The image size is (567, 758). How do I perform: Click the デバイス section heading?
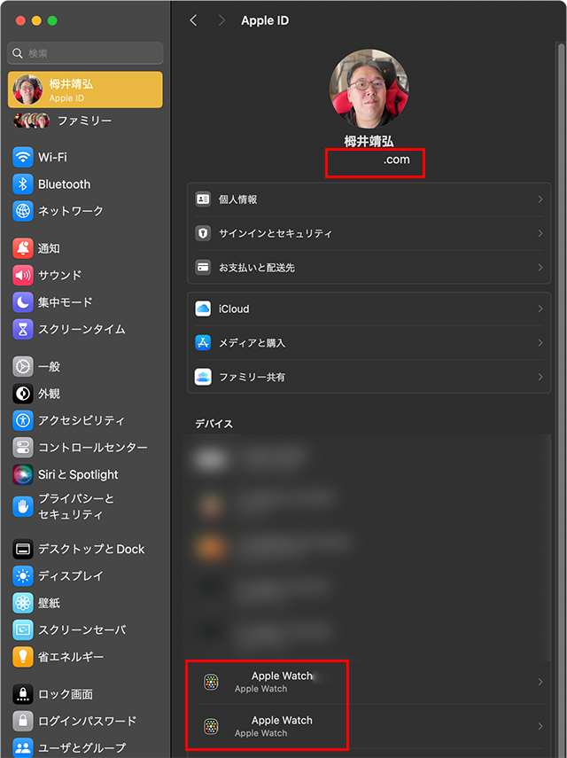point(214,424)
